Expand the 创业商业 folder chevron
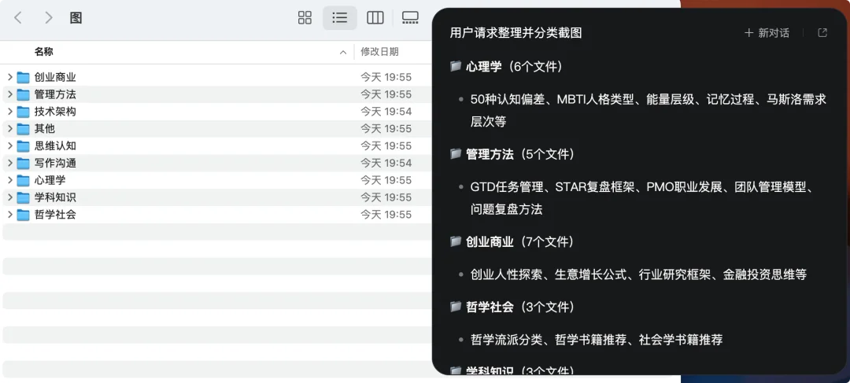Screen dimensions: 850x383 (9, 77)
